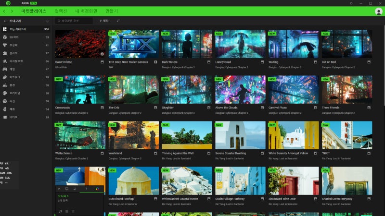Viewport: 385px width, 216px height.
Task: Click video type icon beside THX Deep Note
Action: click(155, 62)
